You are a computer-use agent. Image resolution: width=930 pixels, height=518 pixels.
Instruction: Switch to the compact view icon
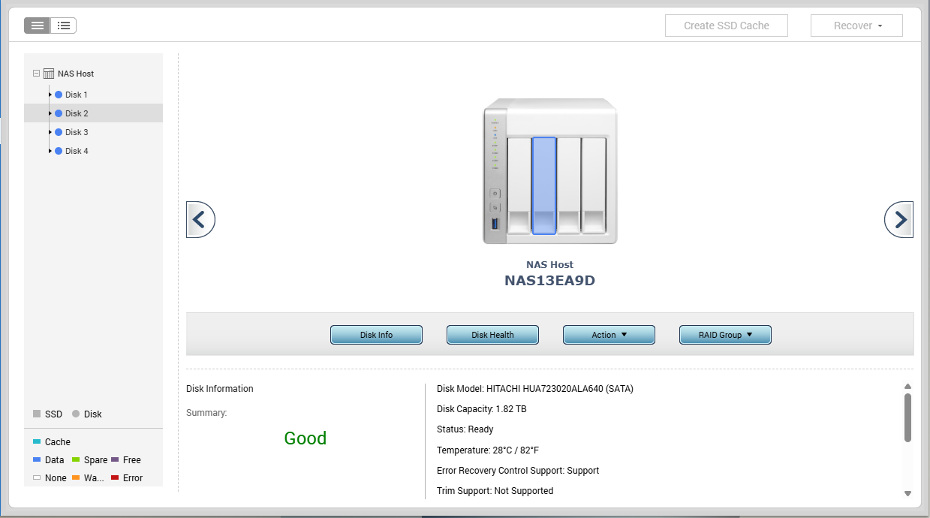click(38, 26)
